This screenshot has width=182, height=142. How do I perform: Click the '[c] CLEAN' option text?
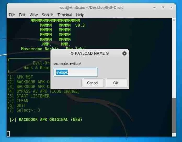[18, 101]
